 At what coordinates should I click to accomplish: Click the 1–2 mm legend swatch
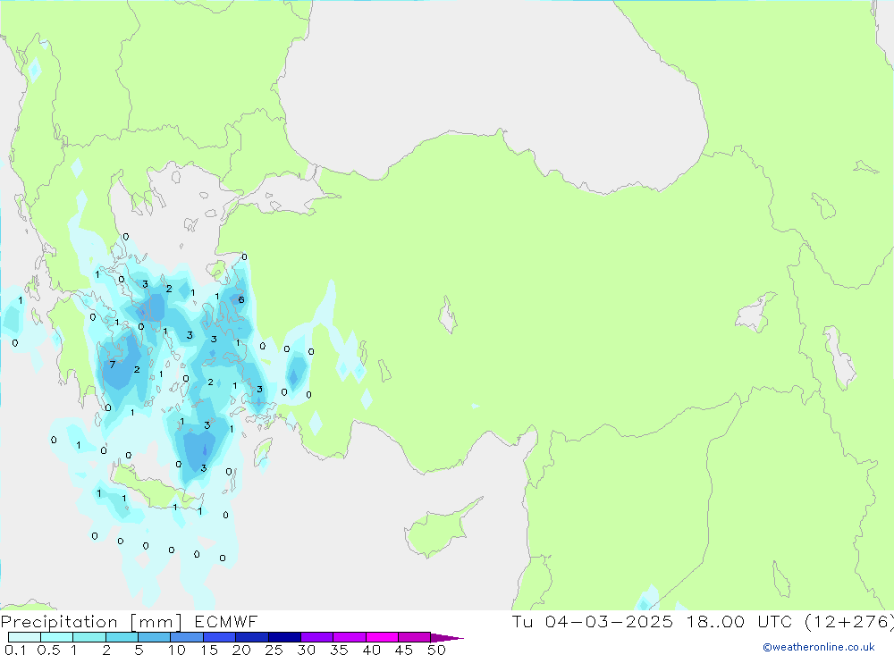[89, 637]
